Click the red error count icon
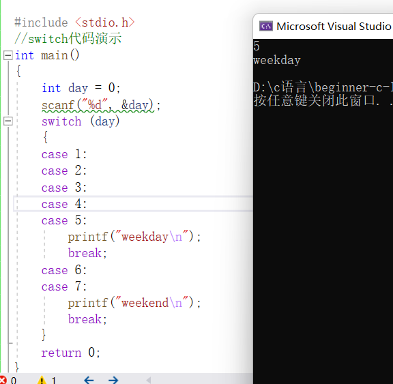The height and width of the screenshot is (384, 393). tap(3, 380)
